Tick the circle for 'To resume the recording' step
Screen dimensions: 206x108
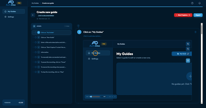tap(36, 67)
